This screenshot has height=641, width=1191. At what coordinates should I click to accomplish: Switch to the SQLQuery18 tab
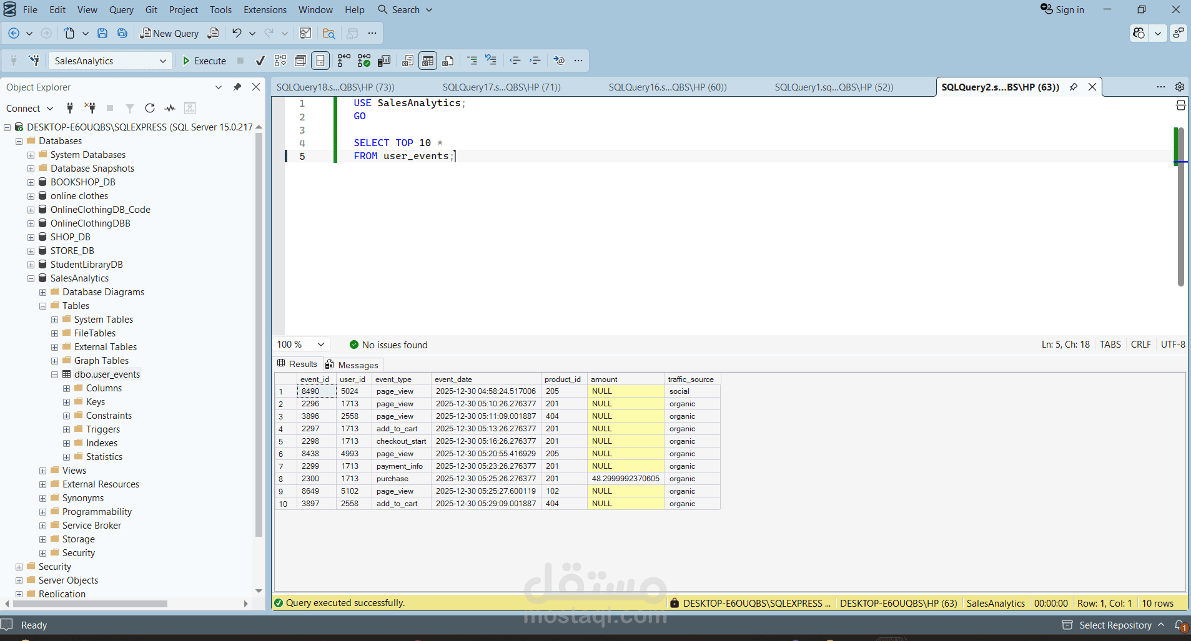click(335, 87)
